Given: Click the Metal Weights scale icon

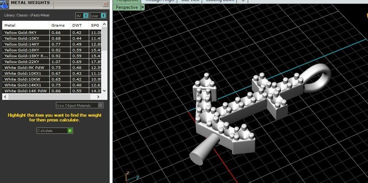Looking at the screenshot, I should 5,4.
